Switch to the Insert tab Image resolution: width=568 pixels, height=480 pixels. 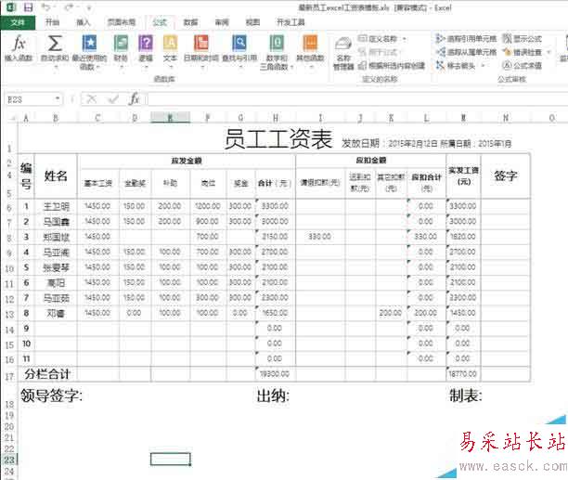pos(83,22)
